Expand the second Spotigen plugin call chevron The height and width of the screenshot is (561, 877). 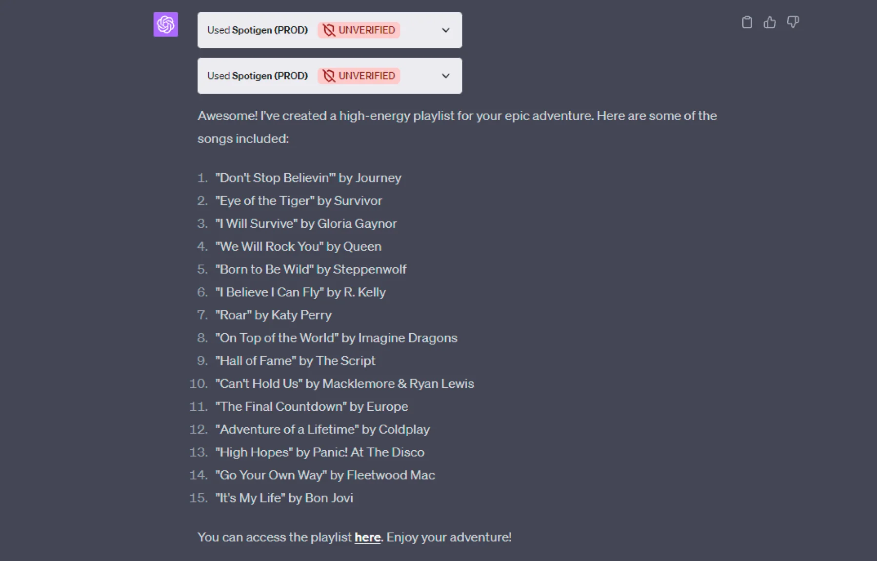point(445,76)
